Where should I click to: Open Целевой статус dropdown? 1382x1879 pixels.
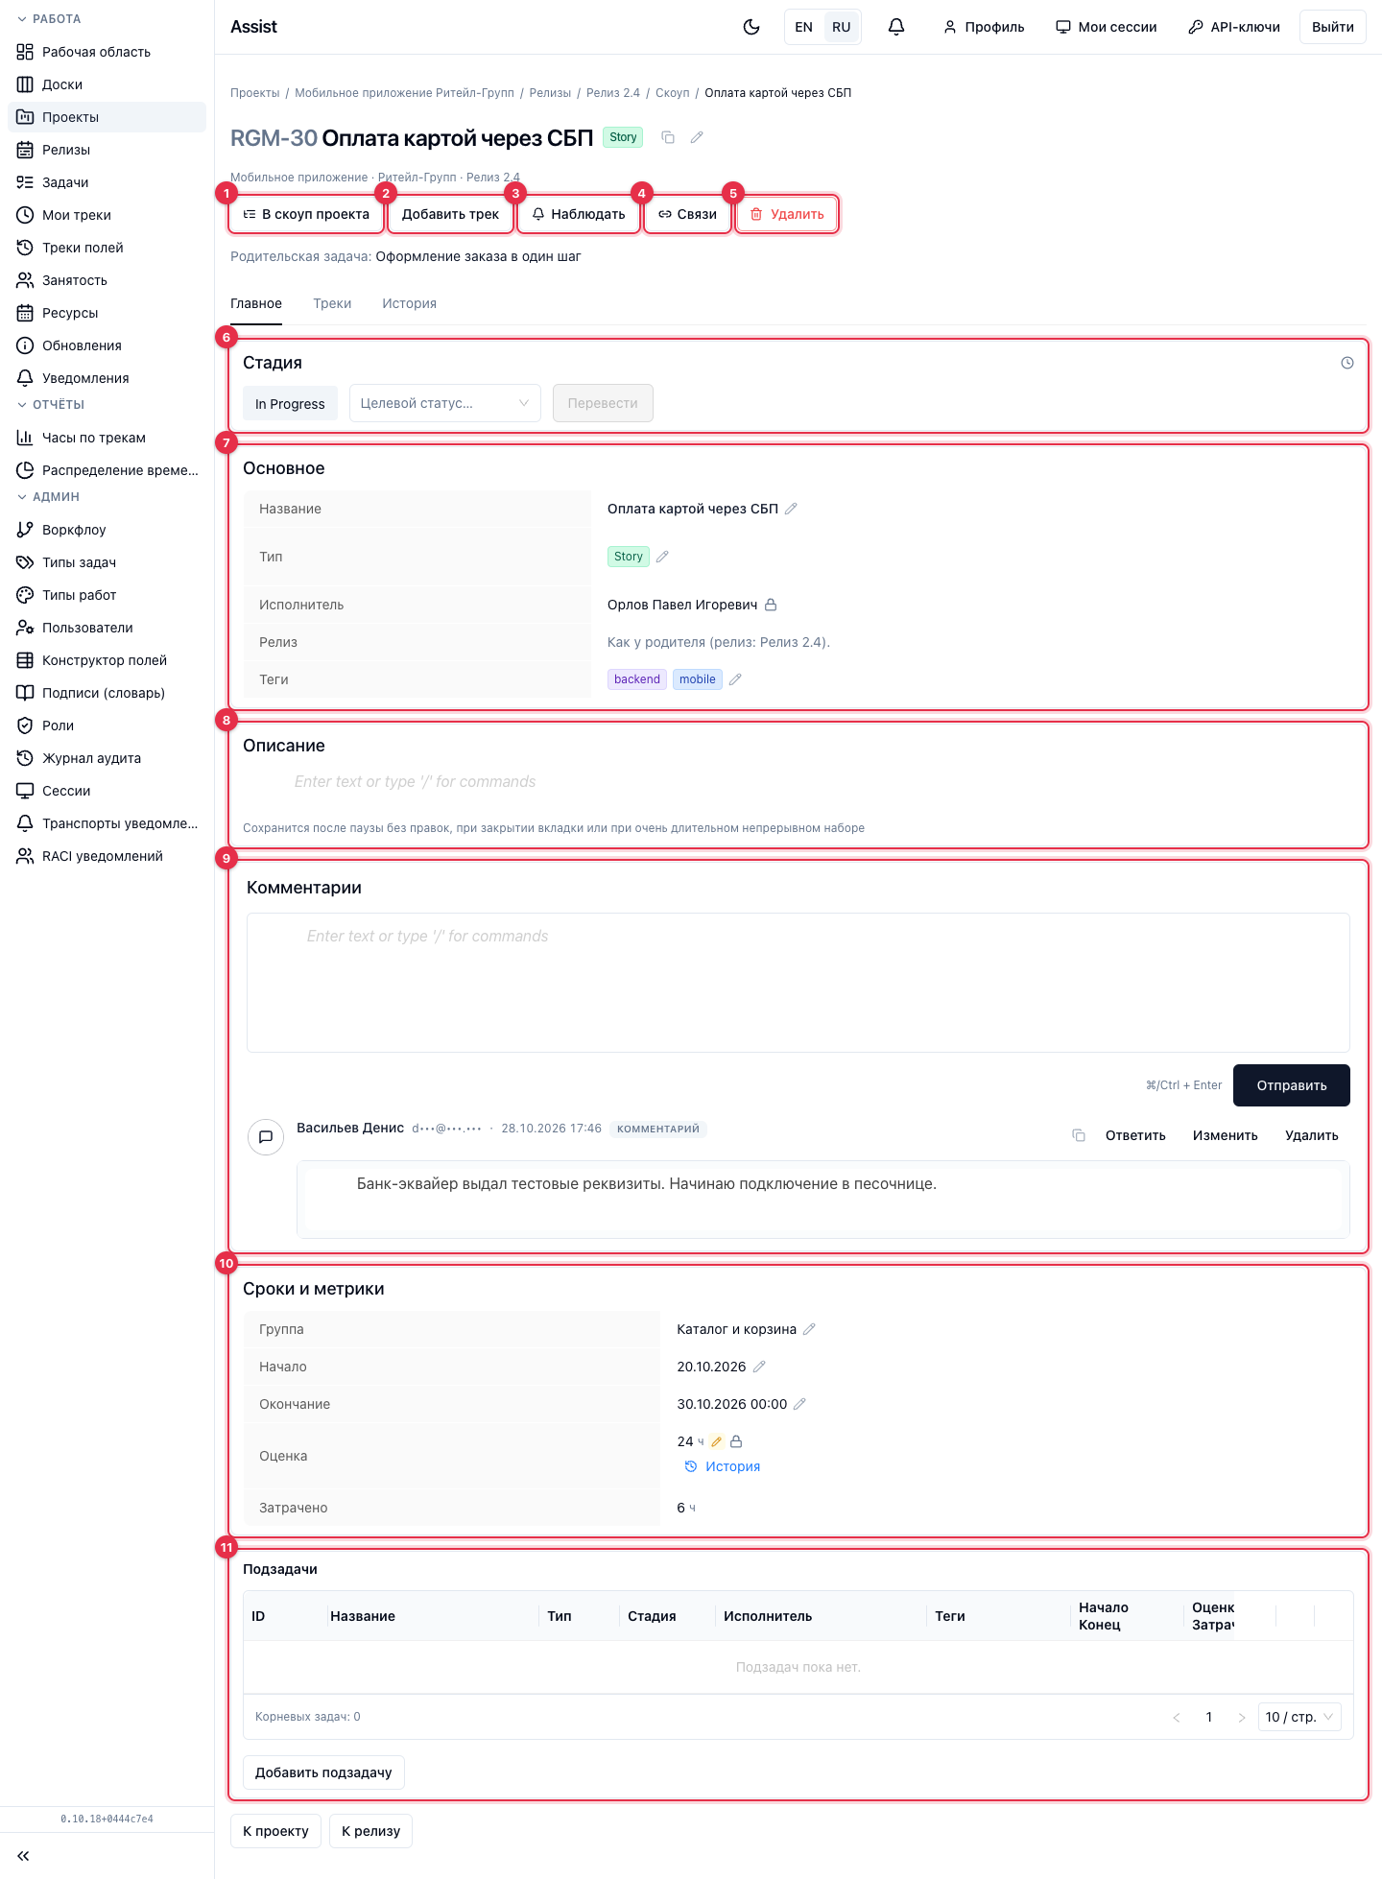pyautogui.click(x=445, y=403)
